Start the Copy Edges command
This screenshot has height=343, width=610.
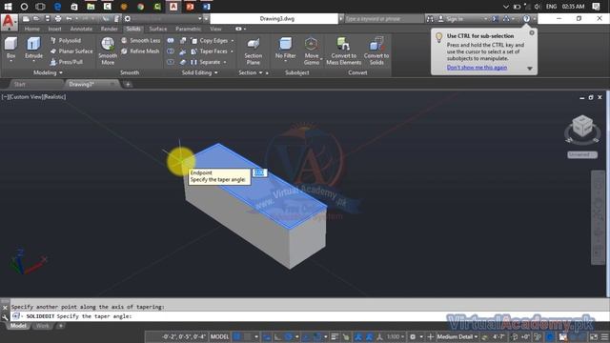(210, 40)
